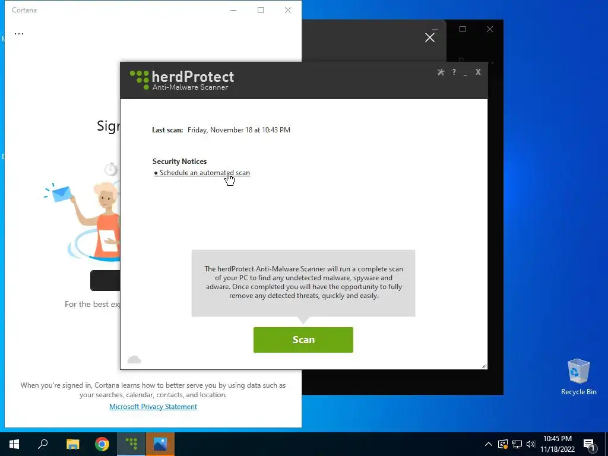This screenshot has width=608, height=456.
Task: Launch Google Chrome from taskbar
Action: click(x=102, y=444)
